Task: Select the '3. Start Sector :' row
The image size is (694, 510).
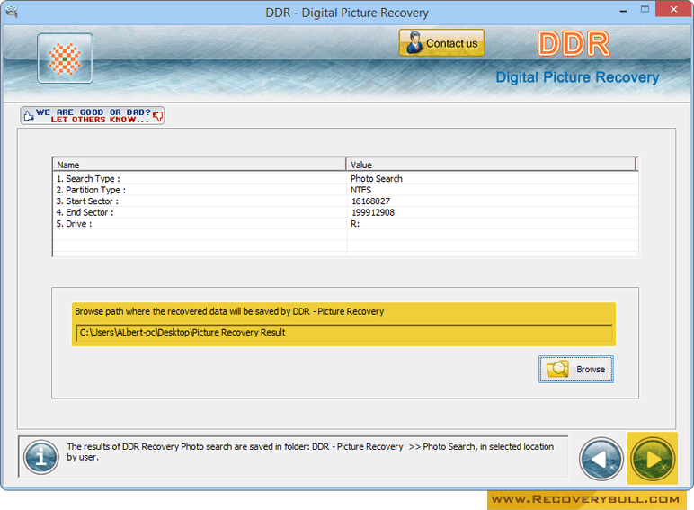Action: [345, 201]
